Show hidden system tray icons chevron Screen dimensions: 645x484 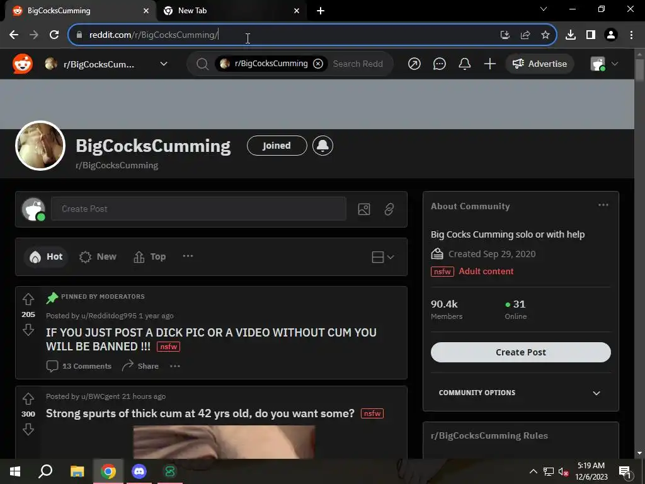click(533, 471)
